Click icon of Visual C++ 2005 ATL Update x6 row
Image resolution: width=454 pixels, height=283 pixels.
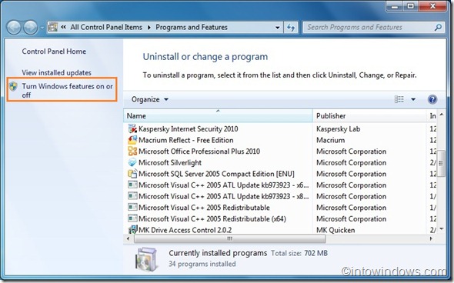tap(132, 185)
